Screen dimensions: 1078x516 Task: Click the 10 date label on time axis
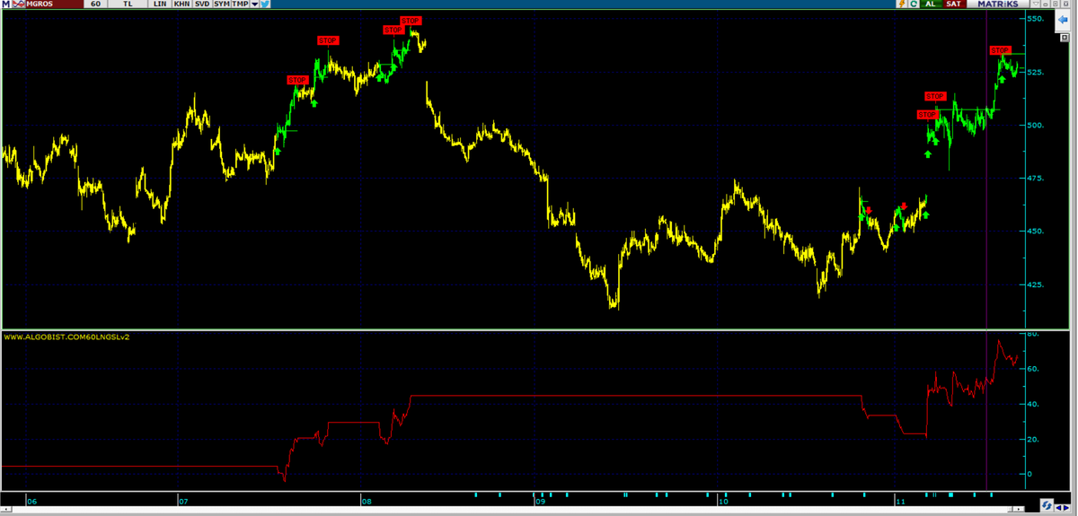pyautogui.click(x=723, y=502)
